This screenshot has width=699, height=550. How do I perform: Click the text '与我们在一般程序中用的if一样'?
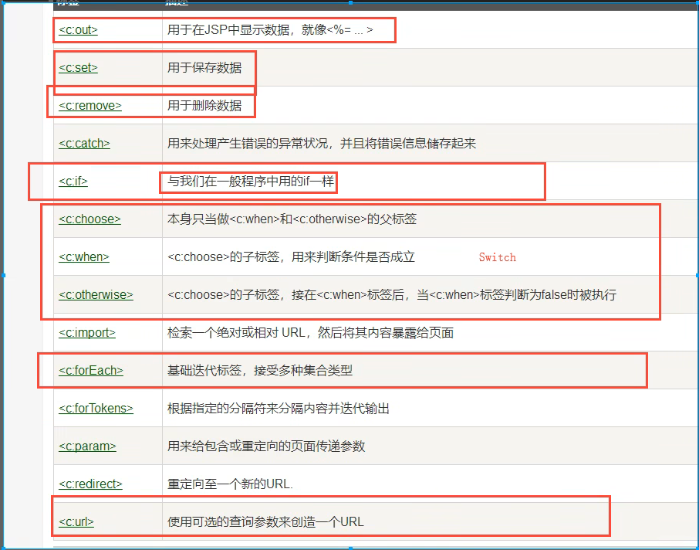(x=251, y=182)
